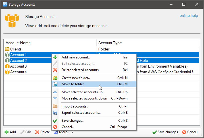Select the Clients folder row

pyautogui.click(x=16, y=49)
